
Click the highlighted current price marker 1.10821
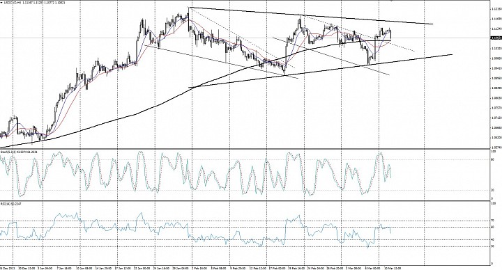click(496, 38)
